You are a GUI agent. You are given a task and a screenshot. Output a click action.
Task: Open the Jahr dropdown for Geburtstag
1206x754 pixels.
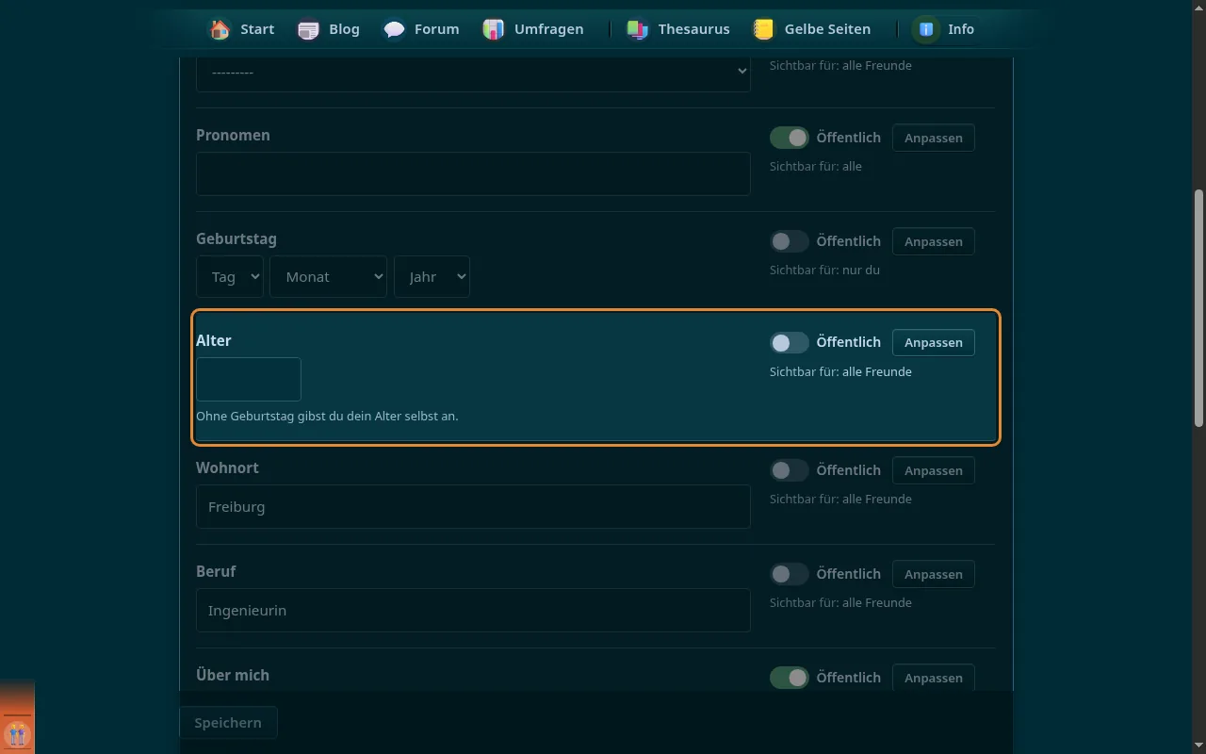coord(432,277)
